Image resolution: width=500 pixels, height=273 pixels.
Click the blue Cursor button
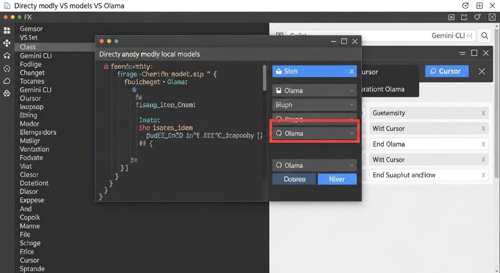tap(446, 71)
